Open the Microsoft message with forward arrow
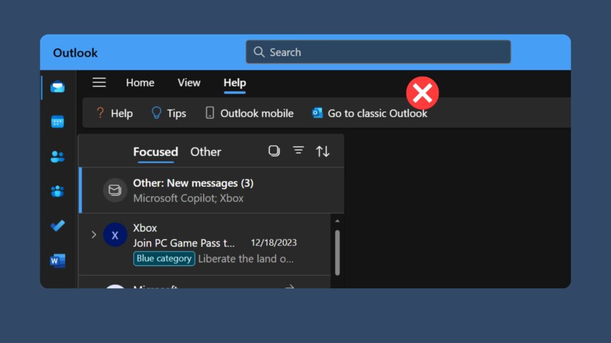This screenshot has width=611, height=343. point(289,287)
